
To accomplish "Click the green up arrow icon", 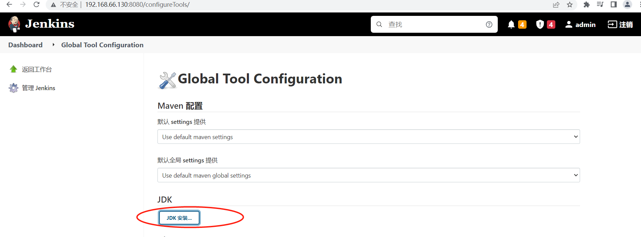I will click(x=14, y=69).
